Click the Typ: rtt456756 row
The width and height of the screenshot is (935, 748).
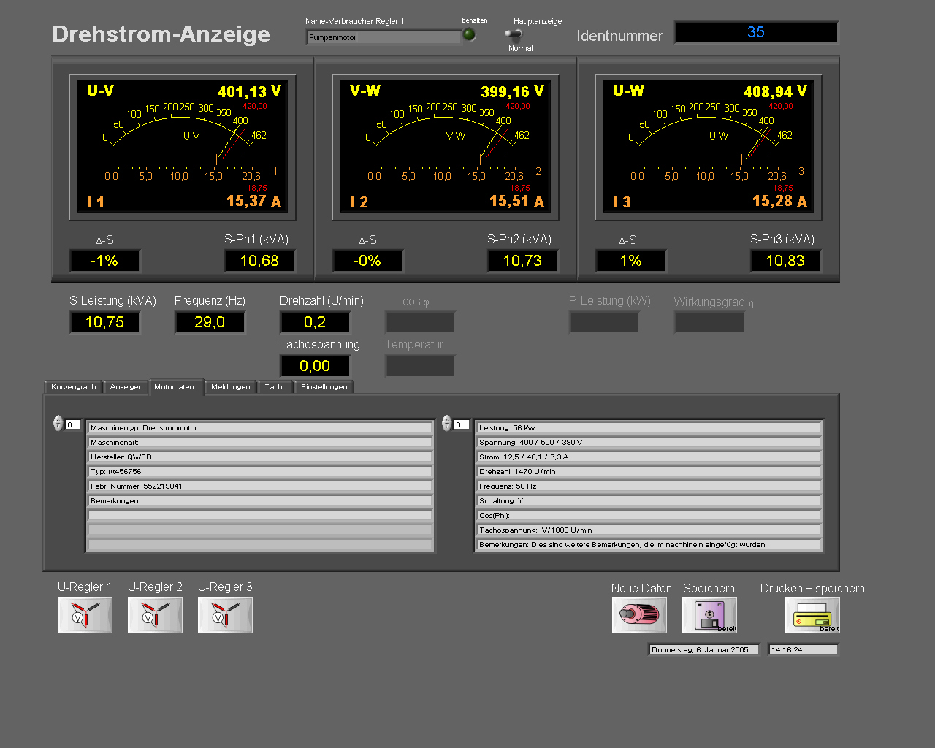tap(260, 472)
